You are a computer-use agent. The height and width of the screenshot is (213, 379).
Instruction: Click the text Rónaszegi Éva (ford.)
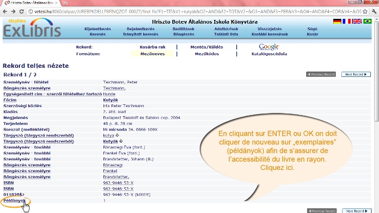[x=124, y=147]
